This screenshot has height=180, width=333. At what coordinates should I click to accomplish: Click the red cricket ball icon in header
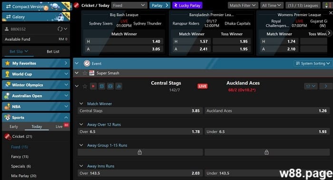77,5
